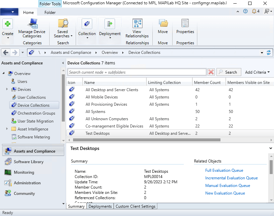
Task: Sort by the Member Count column header
Action: [209, 83]
